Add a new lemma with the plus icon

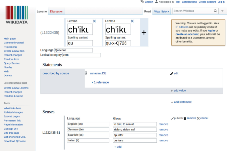coord(144,33)
